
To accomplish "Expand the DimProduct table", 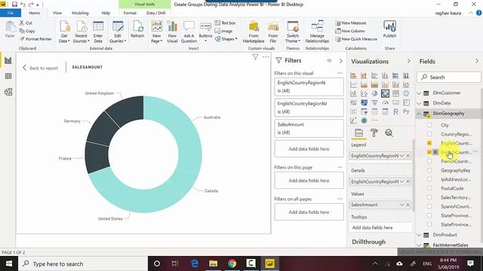I will [419, 235].
